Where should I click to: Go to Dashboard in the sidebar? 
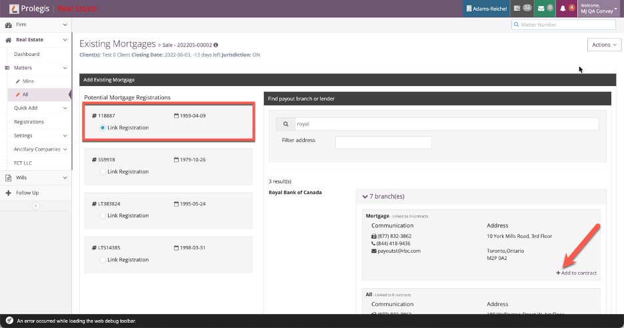[x=27, y=54]
